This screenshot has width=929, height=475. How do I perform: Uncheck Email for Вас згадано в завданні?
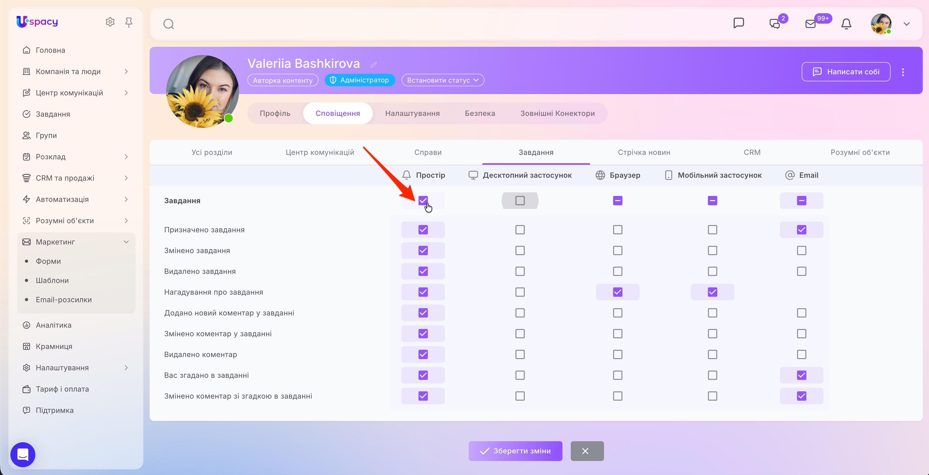(x=801, y=375)
